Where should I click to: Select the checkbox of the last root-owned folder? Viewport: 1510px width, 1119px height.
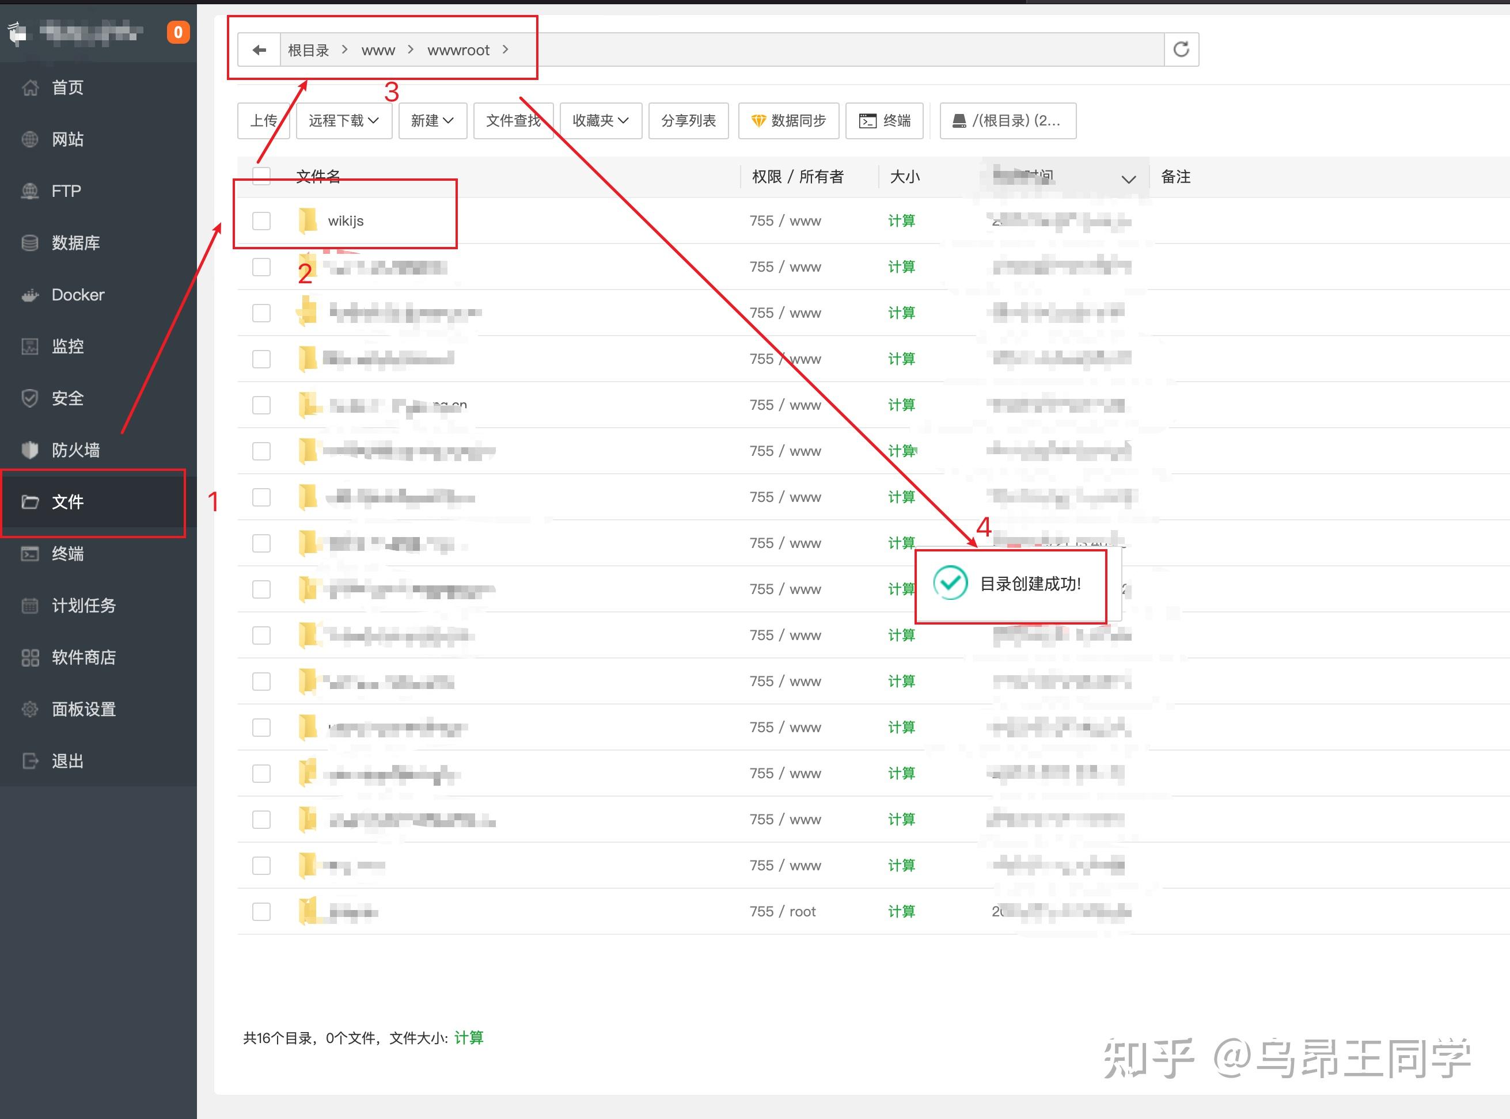click(x=261, y=912)
